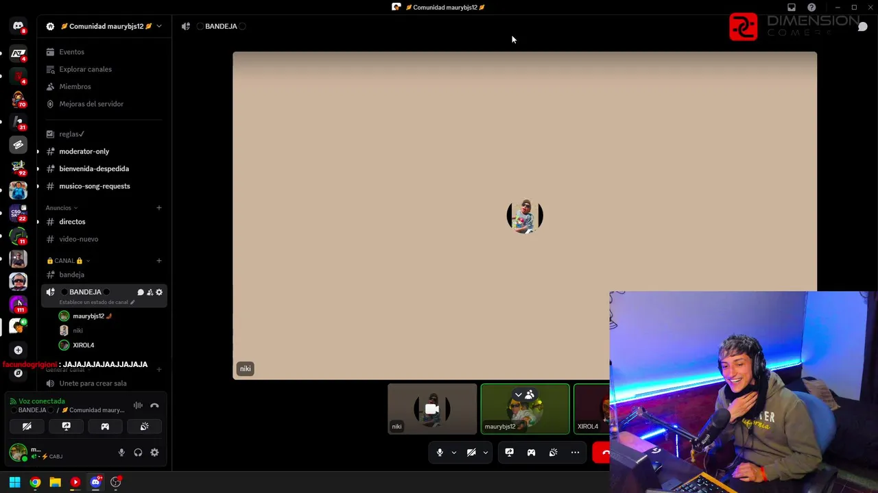Open the Discover servers compass icon
878x493 pixels.
19,373
